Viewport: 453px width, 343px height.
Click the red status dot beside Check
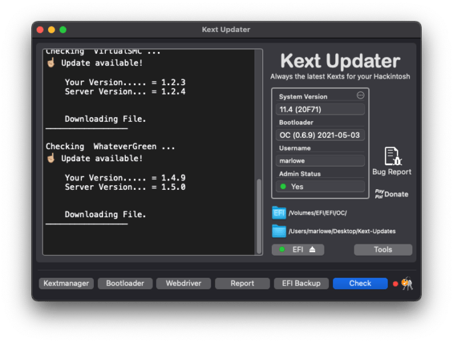395,284
